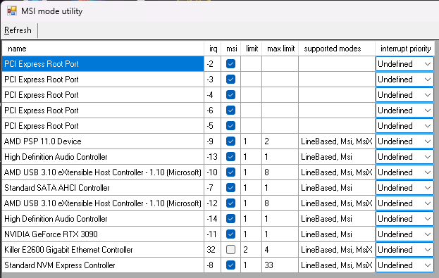Viewport: 439px width, 278px height.
Task: Select Standard SATA AHCI Controller name cell
Action: 103,188
